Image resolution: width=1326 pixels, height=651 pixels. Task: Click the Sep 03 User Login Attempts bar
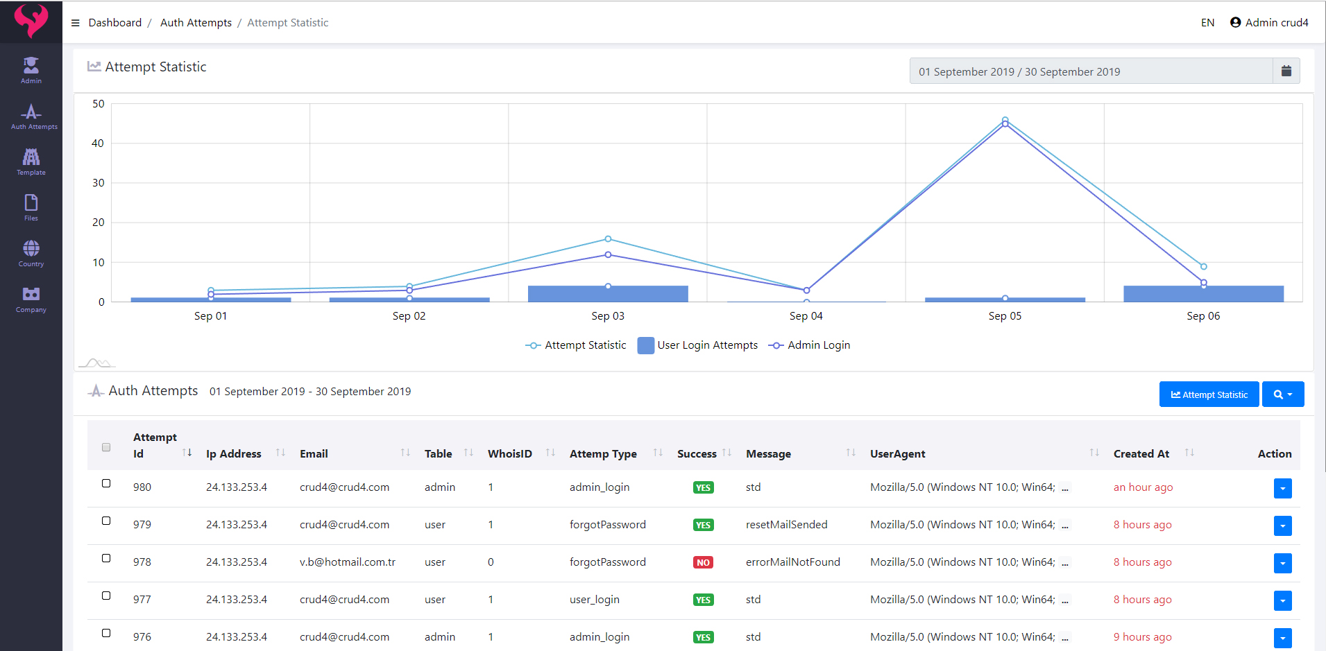[608, 294]
